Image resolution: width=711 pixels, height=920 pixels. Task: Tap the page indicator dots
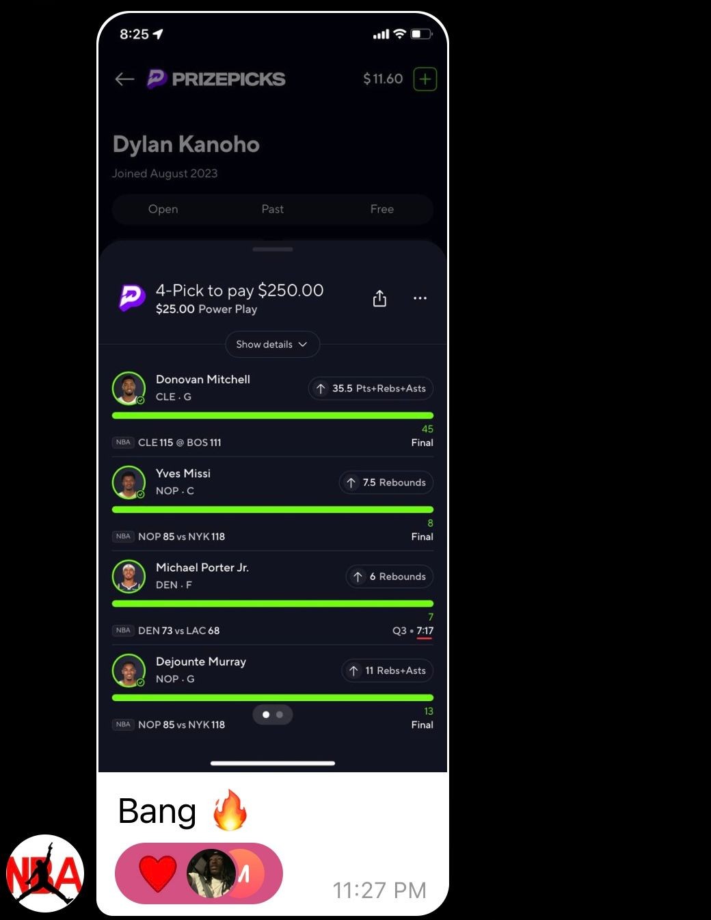[x=273, y=715]
